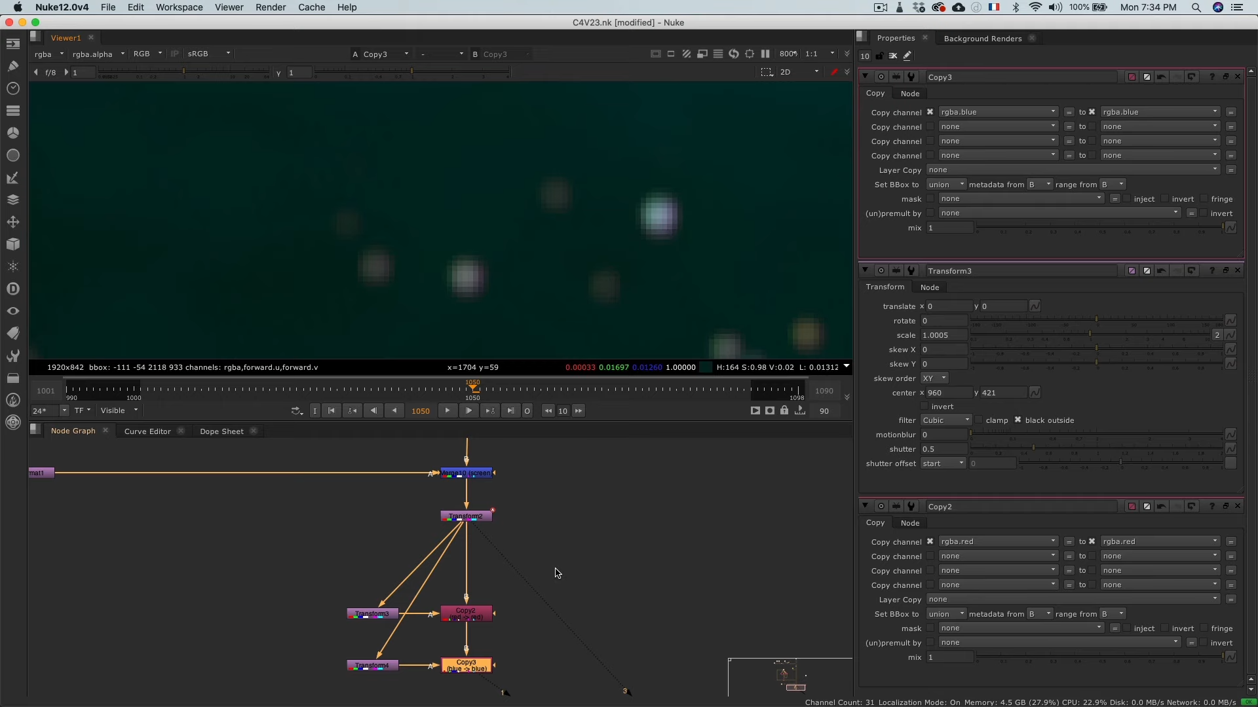The image size is (1258, 707).
Task: Enable clamp checkbox in Transform3
Action: 979,420
